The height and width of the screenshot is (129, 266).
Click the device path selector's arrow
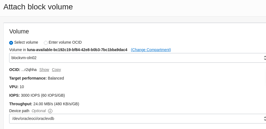click(265, 119)
